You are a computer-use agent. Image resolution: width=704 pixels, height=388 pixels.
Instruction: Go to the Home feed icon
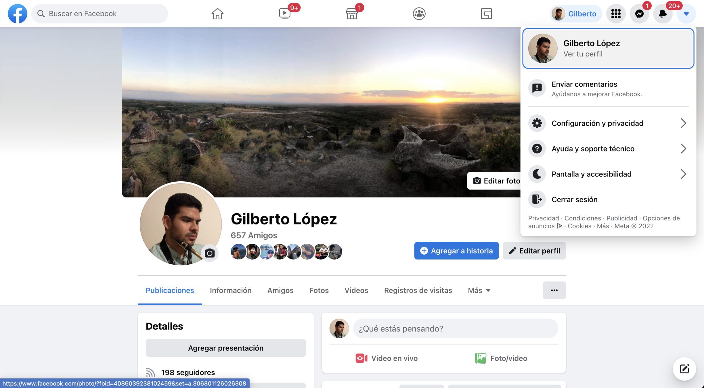point(217,14)
